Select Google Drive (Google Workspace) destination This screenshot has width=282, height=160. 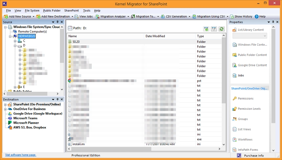coord(38,114)
